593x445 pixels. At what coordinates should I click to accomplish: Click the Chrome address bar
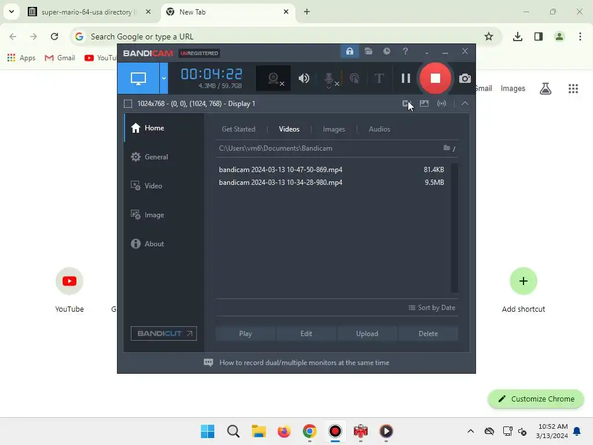tap(280, 37)
